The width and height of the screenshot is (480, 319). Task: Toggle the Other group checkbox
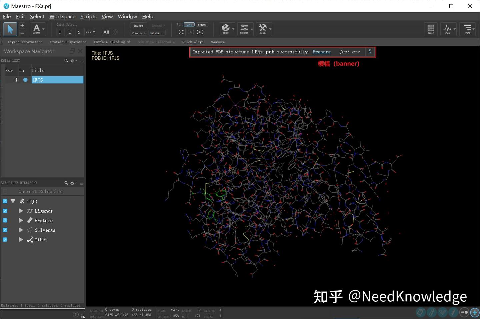pyautogui.click(x=5, y=239)
